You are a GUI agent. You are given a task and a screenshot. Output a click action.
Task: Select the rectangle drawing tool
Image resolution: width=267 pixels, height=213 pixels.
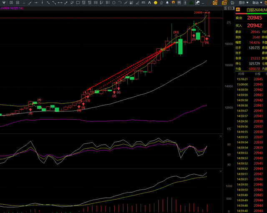[78, 3]
